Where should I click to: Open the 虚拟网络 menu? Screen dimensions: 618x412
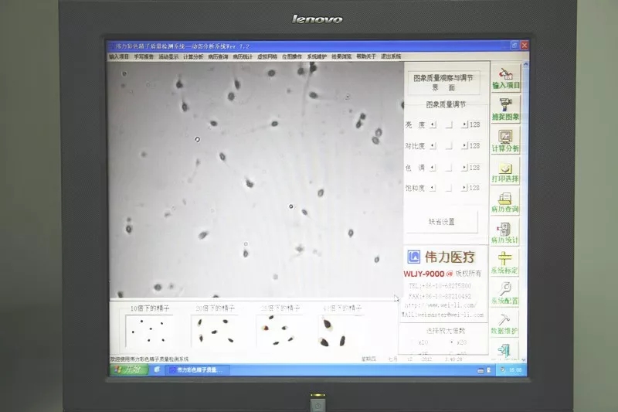[267, 56]
